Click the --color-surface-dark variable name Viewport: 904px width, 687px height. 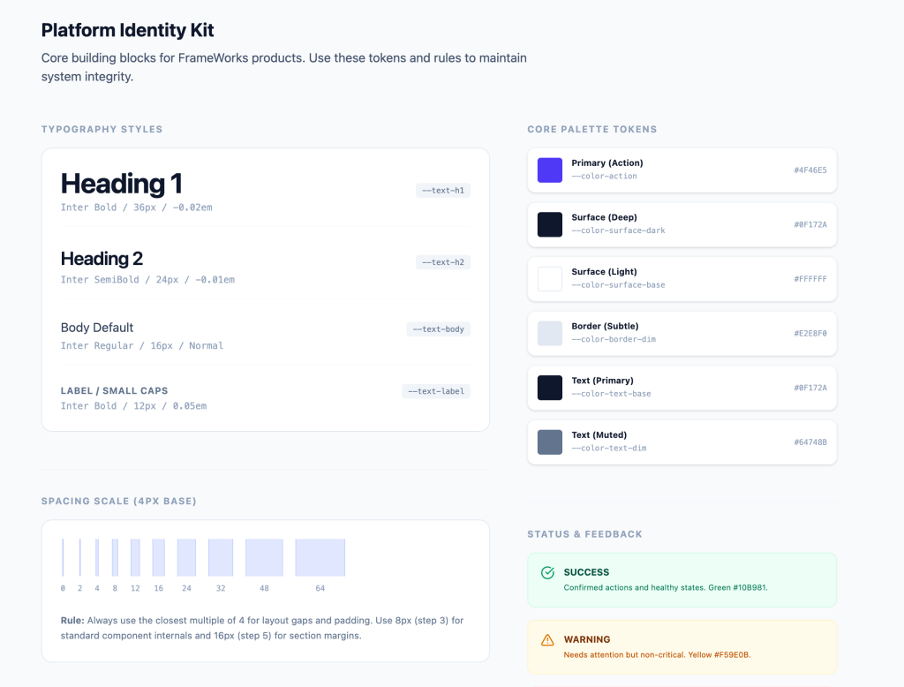coord(618,230)
